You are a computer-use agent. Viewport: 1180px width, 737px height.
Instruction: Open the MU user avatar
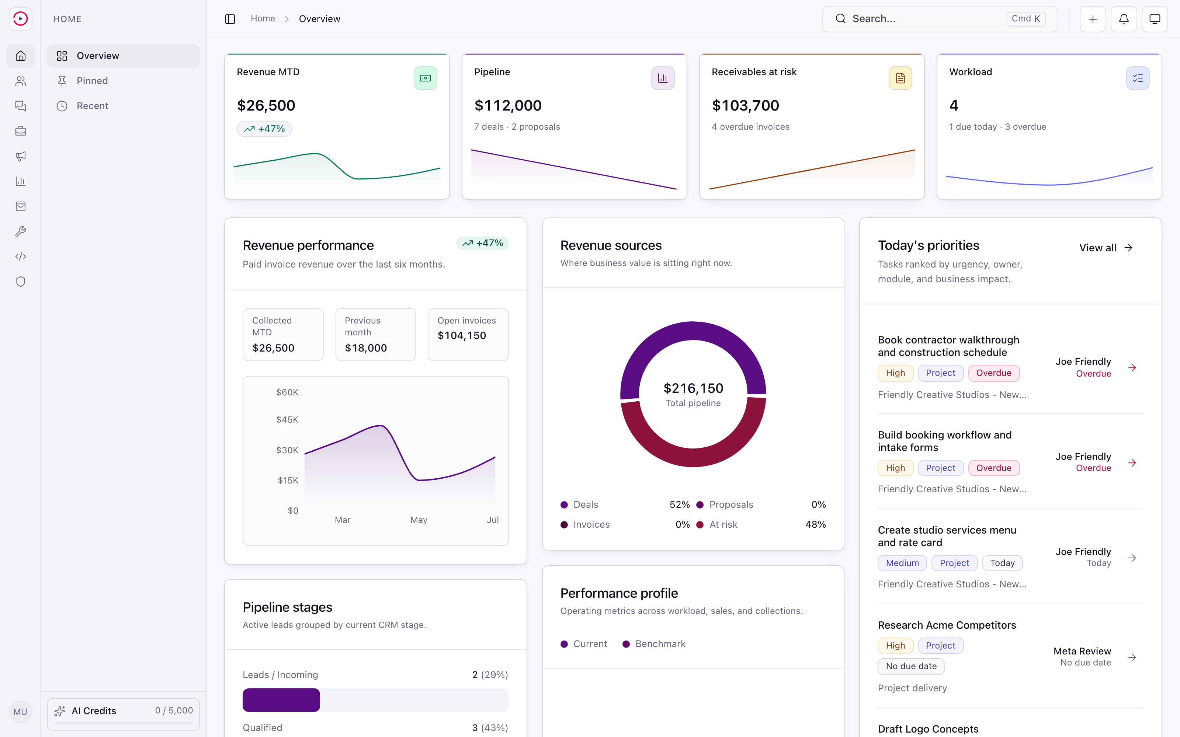[21, 712]
